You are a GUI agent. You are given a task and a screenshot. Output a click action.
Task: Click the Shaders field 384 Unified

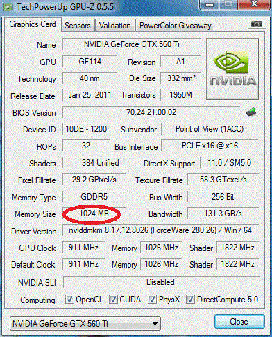101,163
